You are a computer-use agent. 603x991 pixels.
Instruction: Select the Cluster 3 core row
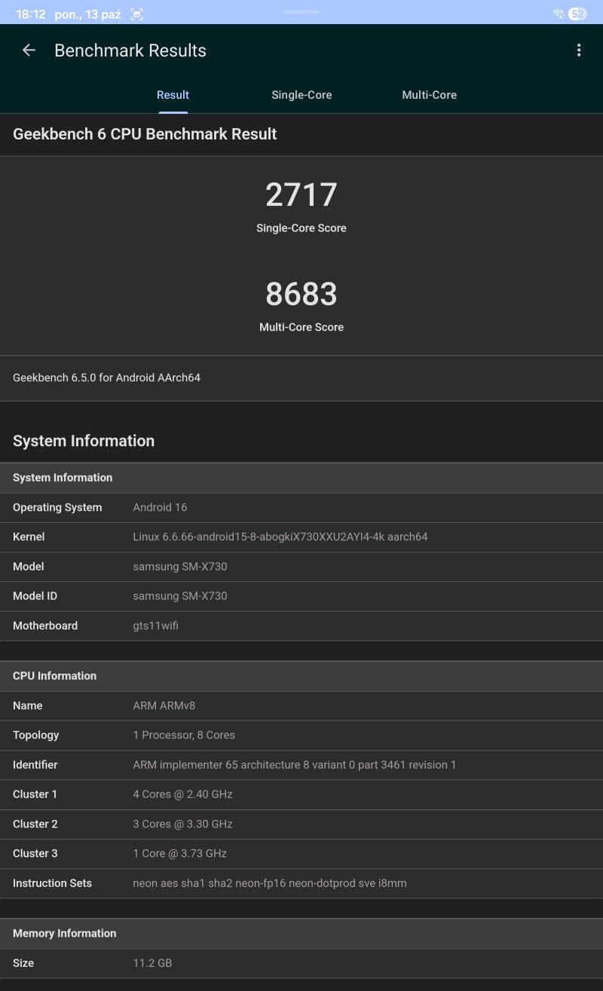pyautogui.click(x=301, y=853)
